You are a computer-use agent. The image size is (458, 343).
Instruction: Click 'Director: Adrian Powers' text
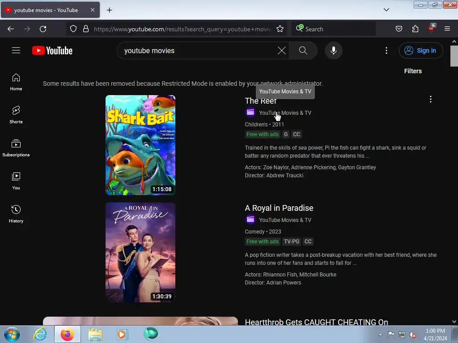[273, 283]
